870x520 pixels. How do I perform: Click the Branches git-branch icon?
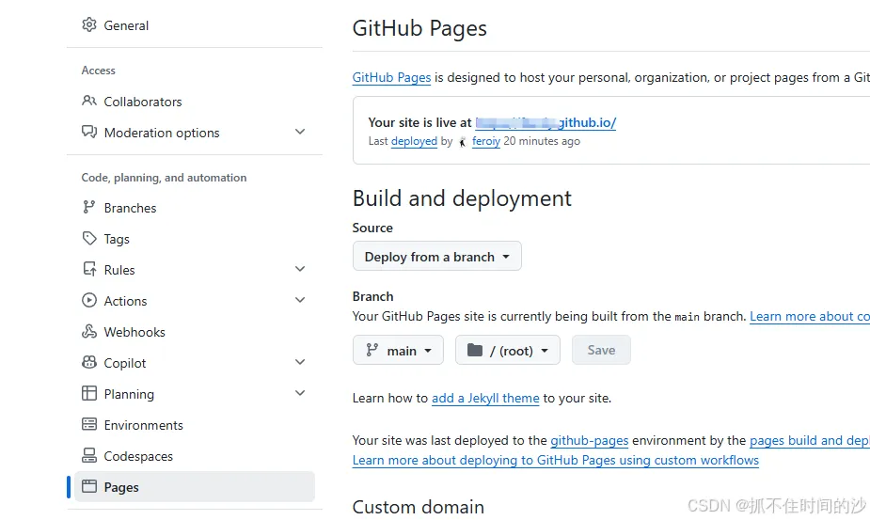coord(88,208)
